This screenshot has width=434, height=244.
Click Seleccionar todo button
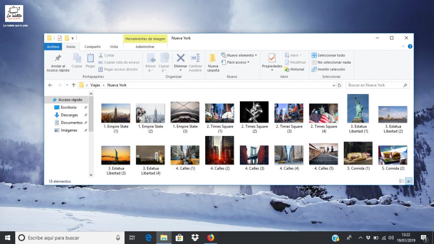[x=328, y=55]
